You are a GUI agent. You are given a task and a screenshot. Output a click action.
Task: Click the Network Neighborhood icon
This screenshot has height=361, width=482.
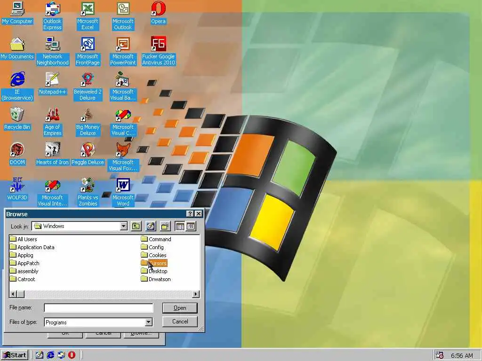[52, 51]
